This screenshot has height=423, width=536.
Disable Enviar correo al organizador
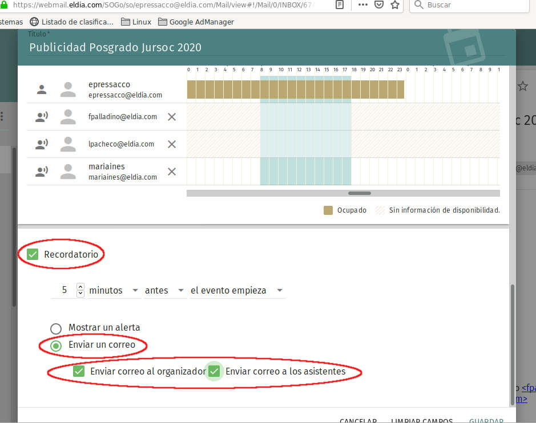(x=79, y=371)
